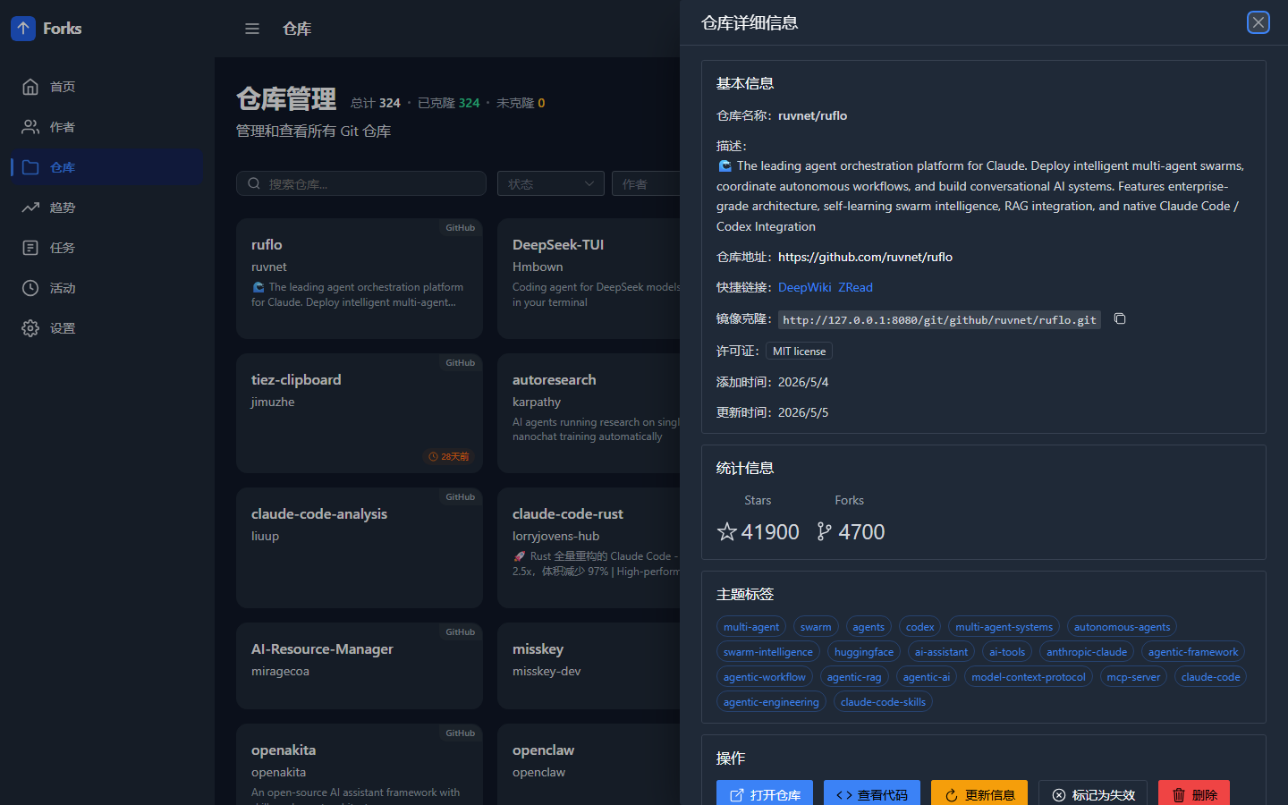Select the multi-agent-systems topic tag
The width and height of the screenshot is (1288, 805).
pyautogui.click(x=1004, y=627)
